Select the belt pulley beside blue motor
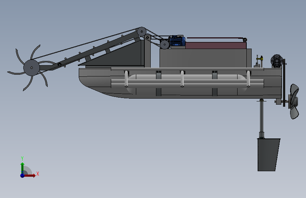The height and width of the screenshot is (198, 306). pos(164,44)
